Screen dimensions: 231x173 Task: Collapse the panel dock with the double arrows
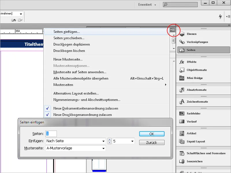[x=229, y=25]
